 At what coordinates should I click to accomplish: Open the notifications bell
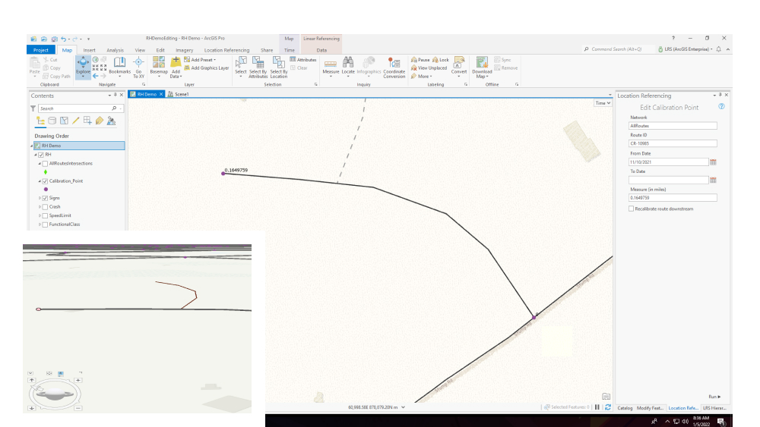click(x=719, y=49)
